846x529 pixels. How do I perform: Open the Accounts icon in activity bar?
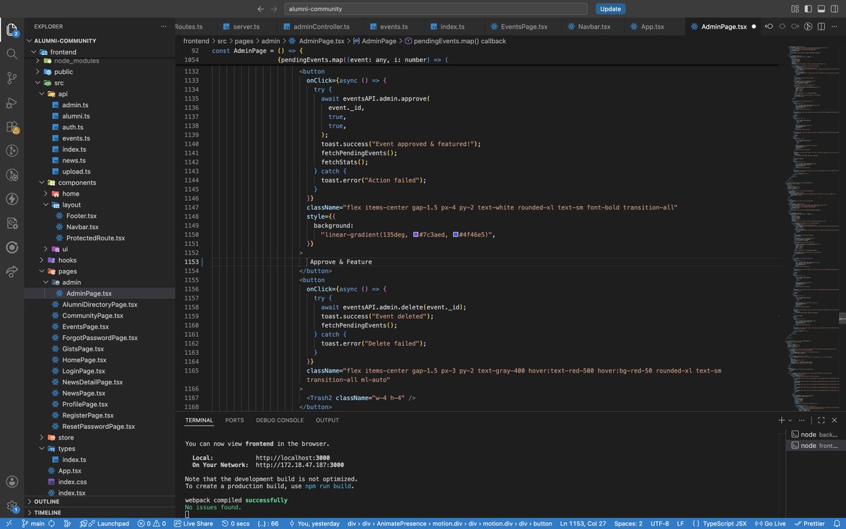pyautogui.click(x=12, y=481)
